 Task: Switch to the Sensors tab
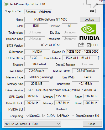[31, 12]
